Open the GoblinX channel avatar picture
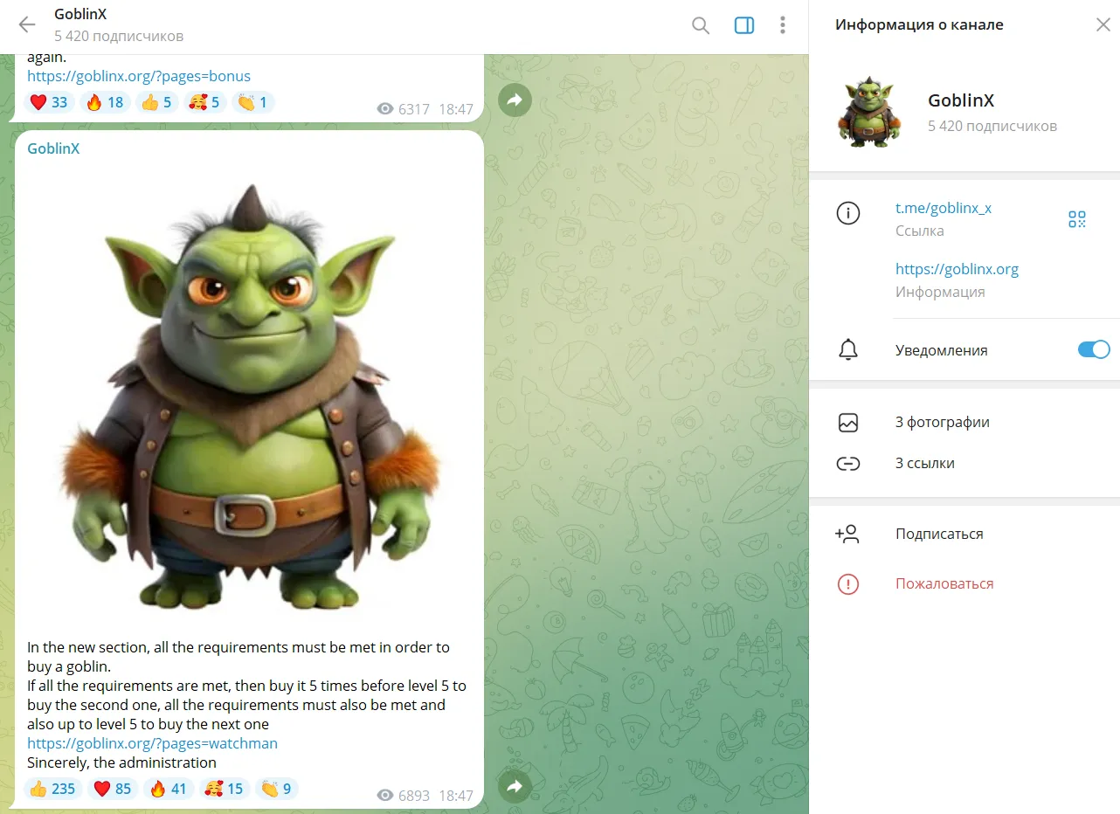This screenshot has width=1120, height=814. coord(868,112)
